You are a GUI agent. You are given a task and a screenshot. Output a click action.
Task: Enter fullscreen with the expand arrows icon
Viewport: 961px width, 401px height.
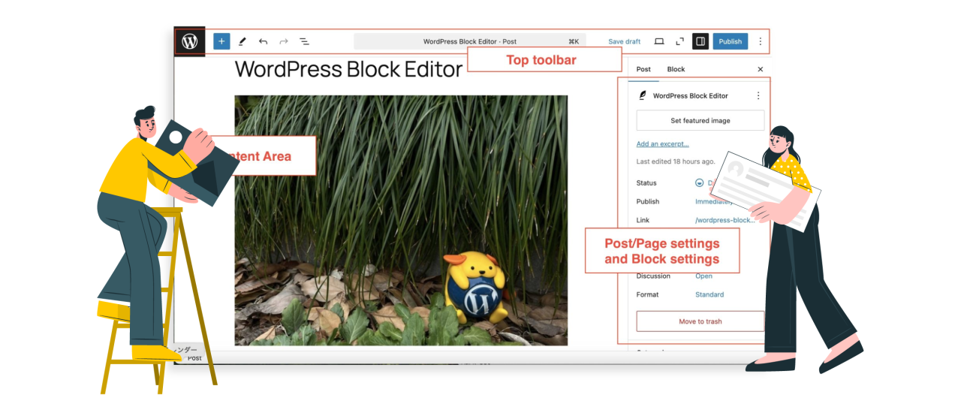[x=679, y=42]
